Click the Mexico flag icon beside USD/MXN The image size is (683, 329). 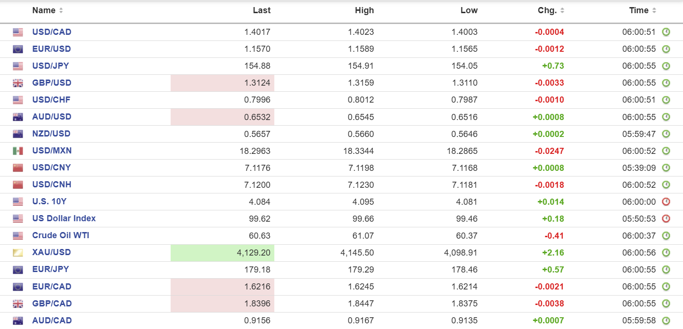coord(18,151)
